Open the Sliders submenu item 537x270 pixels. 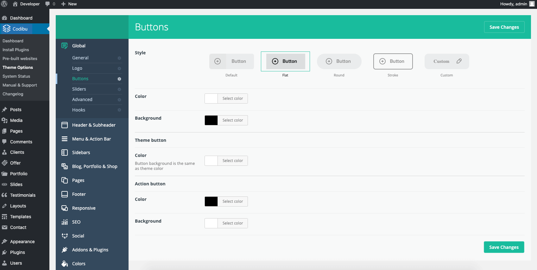[x=79, y=89]
